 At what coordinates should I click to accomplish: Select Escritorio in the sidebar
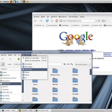(5, 75)
